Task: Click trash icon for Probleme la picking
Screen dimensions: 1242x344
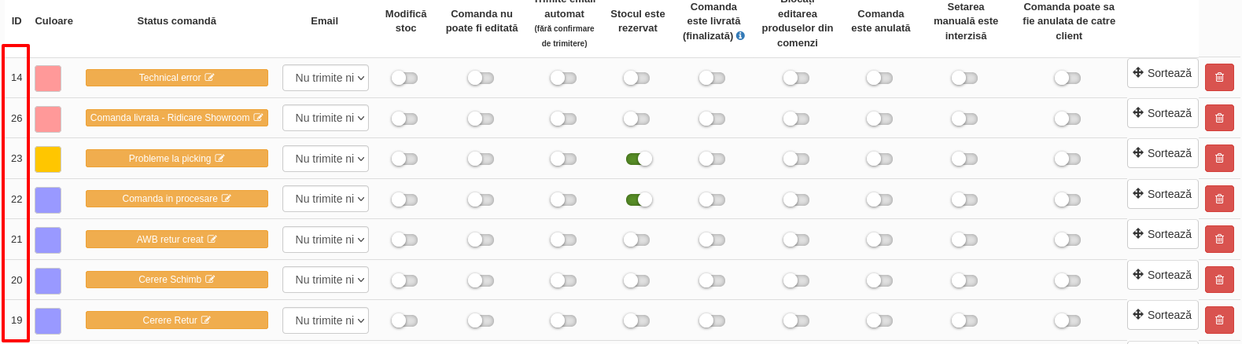Action: (1219, 159)
